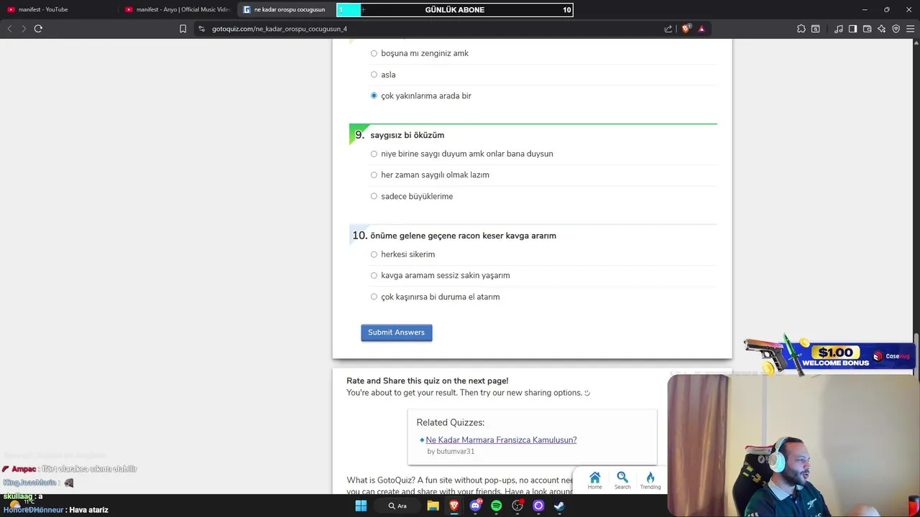Go forward using the browser forward arrow
920x517 pixels.
click(x=24, y=29)
